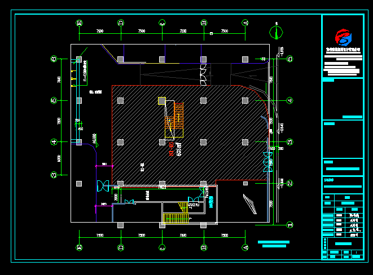Select grid bubble 3 on left side

coord(54,175)
